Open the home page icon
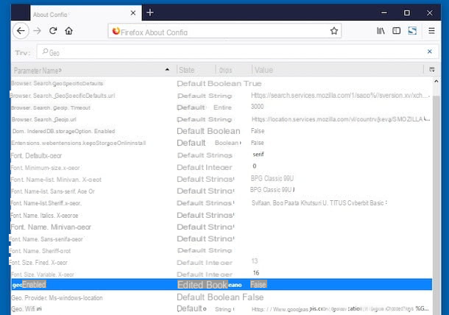 point(68,31)
